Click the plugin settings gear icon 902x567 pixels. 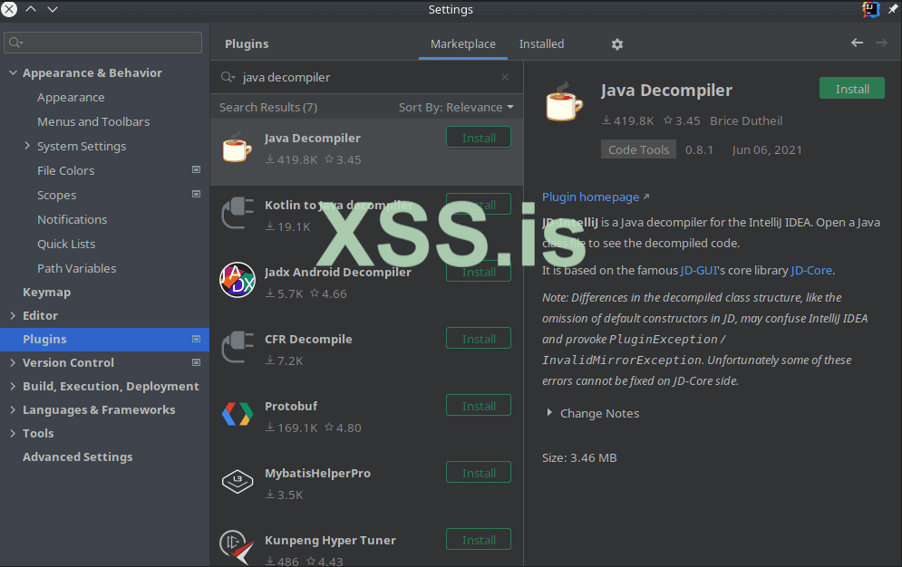click(617, 44)
